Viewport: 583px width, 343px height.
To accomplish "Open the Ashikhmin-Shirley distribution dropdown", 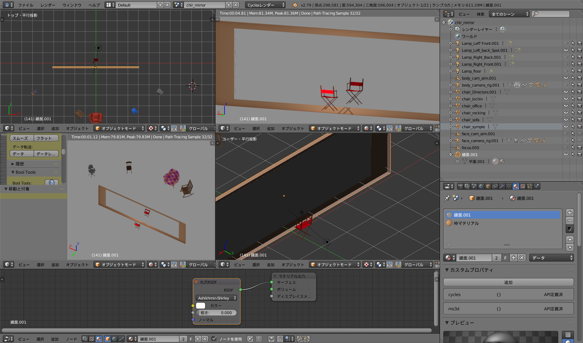I will pyautogui.click(x=217, y=298).
